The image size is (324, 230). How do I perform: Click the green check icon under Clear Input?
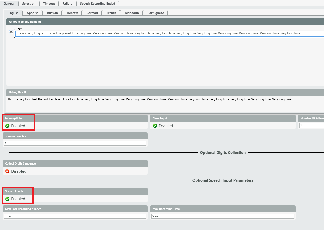[x=155, y=126]
